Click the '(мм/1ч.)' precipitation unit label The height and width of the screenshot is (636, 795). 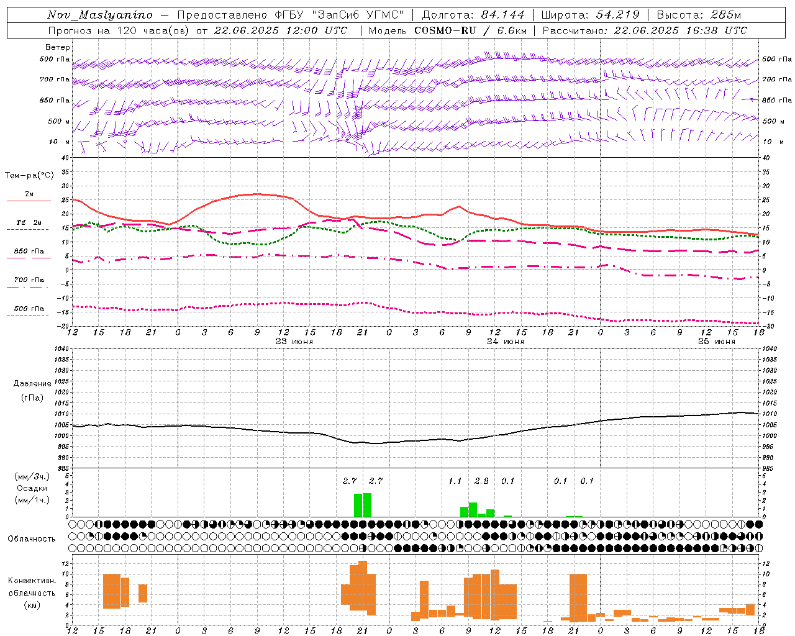click(x=32, y=500)
